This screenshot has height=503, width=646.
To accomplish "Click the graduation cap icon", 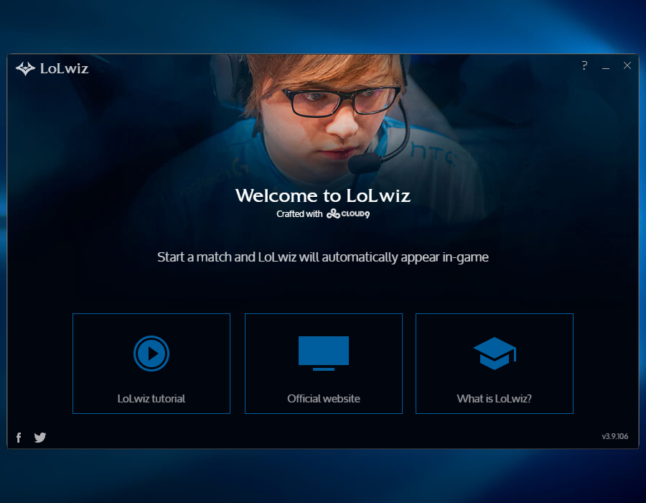I will [495, 354].
